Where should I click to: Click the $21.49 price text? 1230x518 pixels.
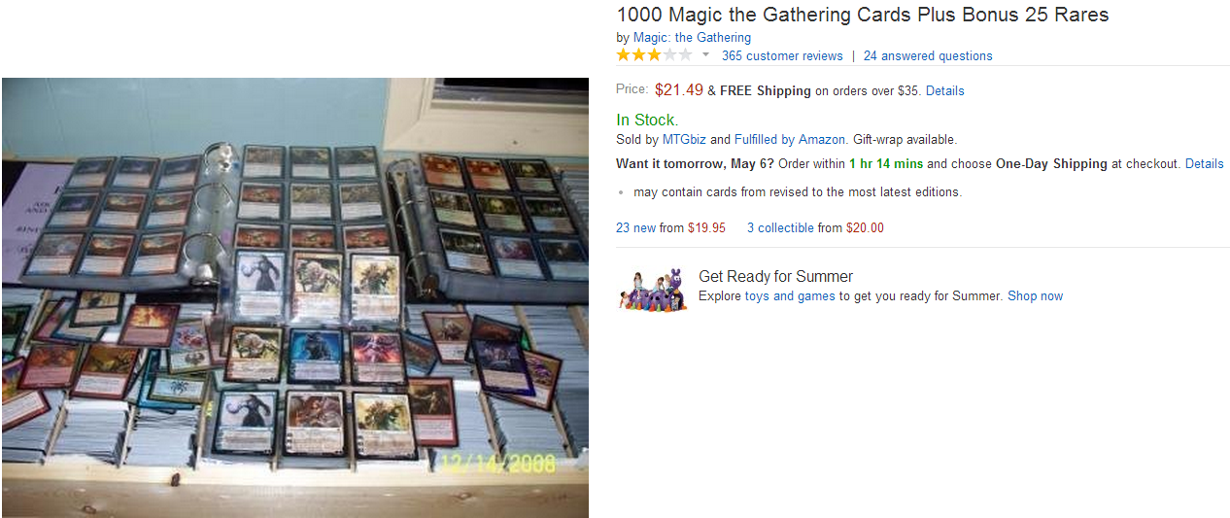[x=678, y=90]
